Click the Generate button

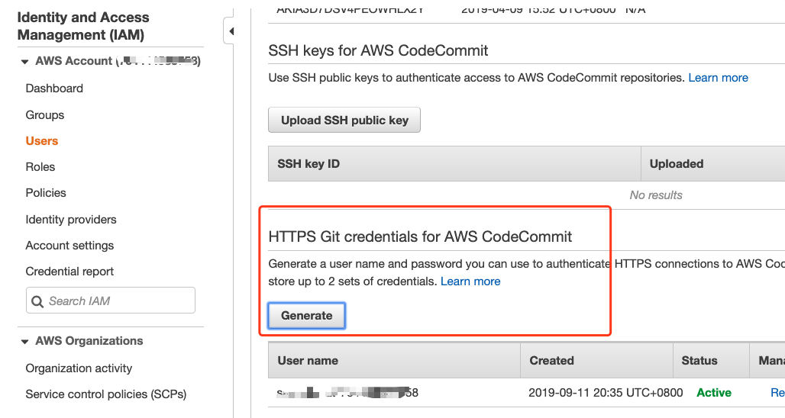tap(306, 316)
